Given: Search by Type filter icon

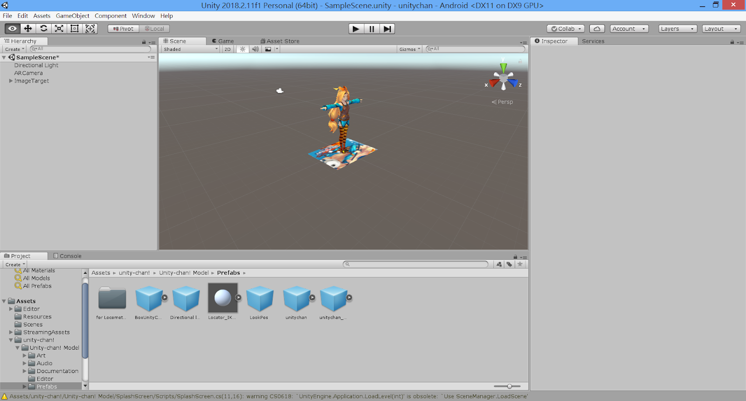Looking at the screenshot, I should [499, 264].
